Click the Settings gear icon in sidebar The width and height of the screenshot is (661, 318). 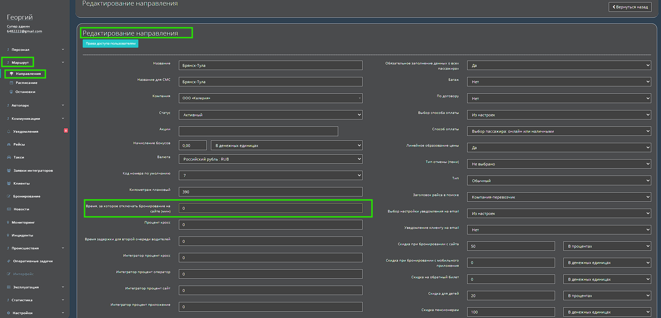[8, 313]
